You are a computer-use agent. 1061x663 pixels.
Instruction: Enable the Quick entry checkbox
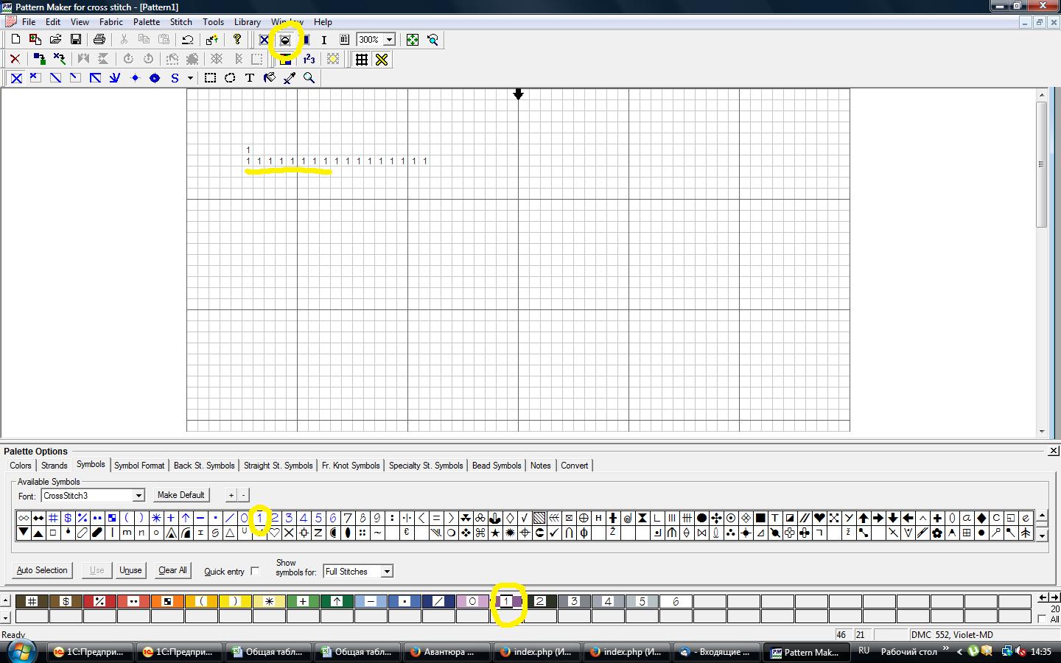click(255, 571)
